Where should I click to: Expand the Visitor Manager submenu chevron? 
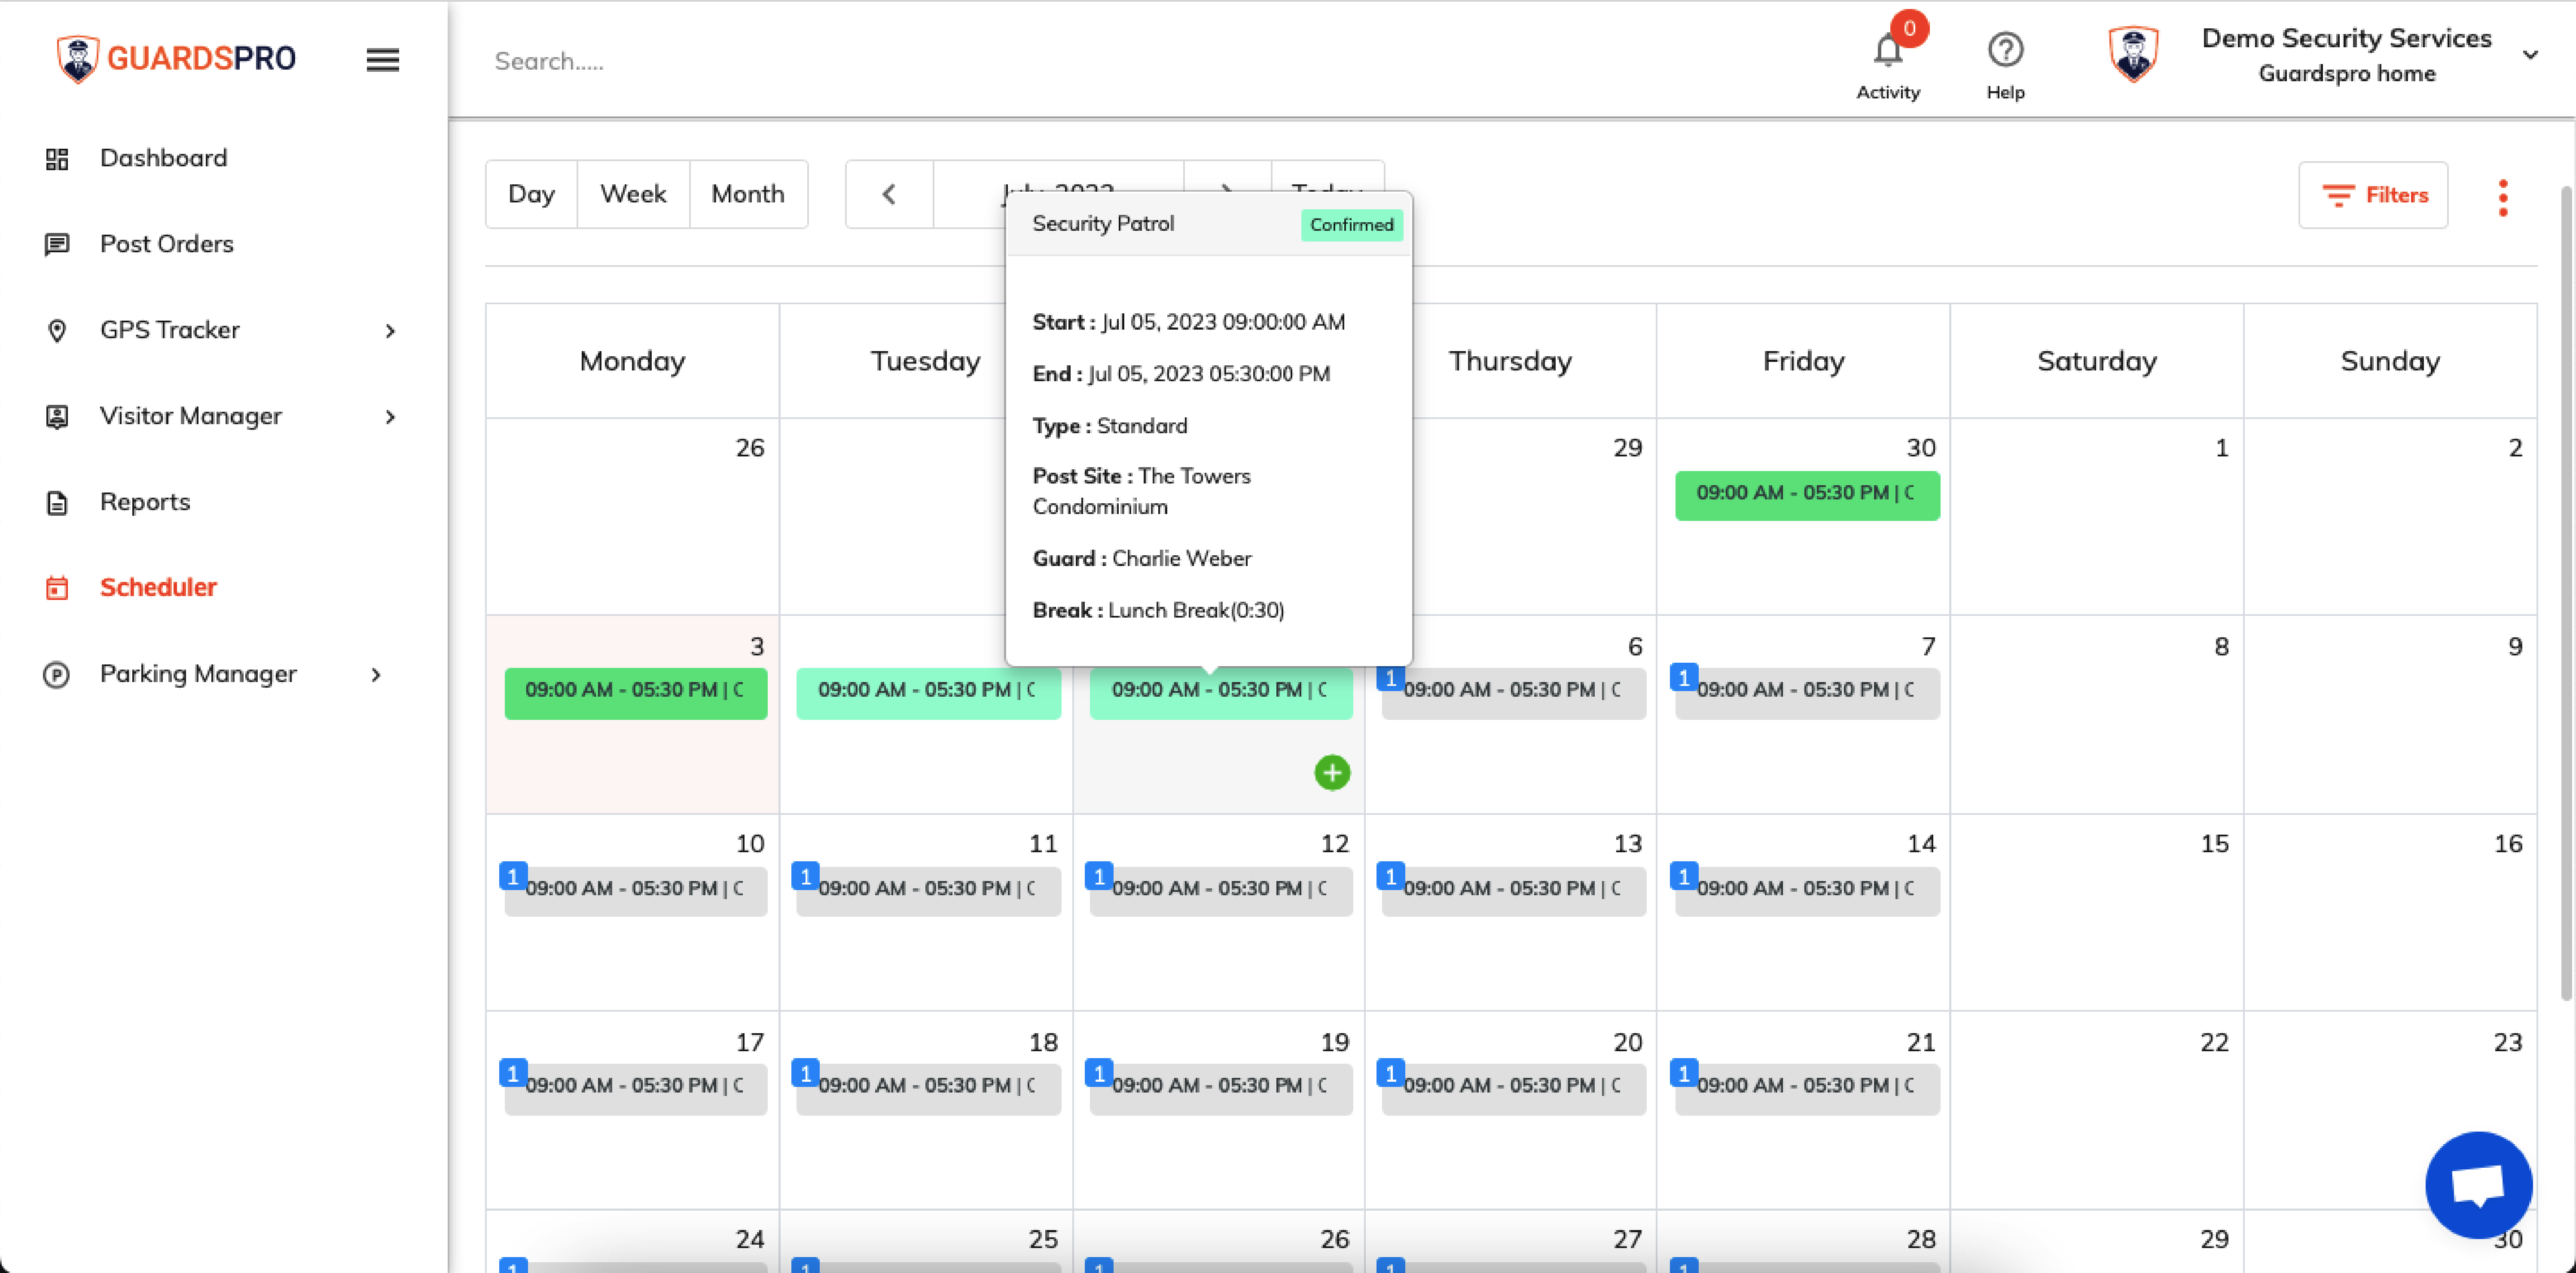[x=390, y=417]
